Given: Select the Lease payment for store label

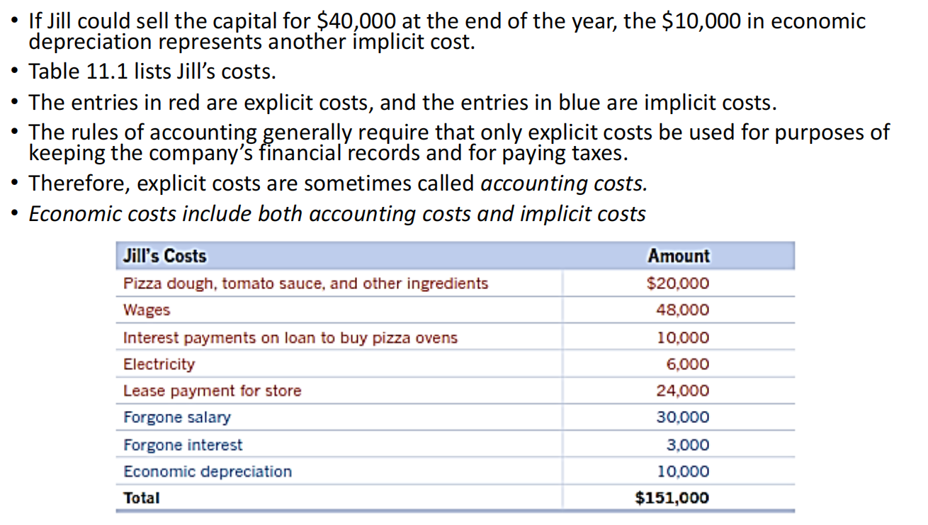Looking at the screenshot, I should (212, 390).
